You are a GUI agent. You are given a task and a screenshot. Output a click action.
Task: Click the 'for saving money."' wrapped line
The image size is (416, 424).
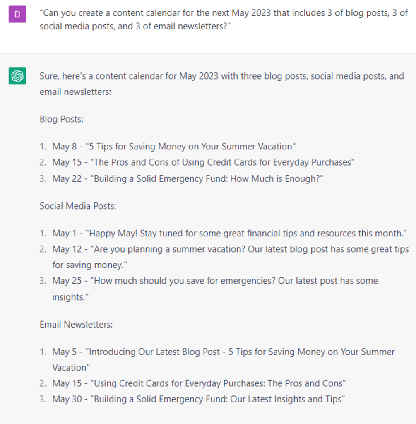click(86, 265)
